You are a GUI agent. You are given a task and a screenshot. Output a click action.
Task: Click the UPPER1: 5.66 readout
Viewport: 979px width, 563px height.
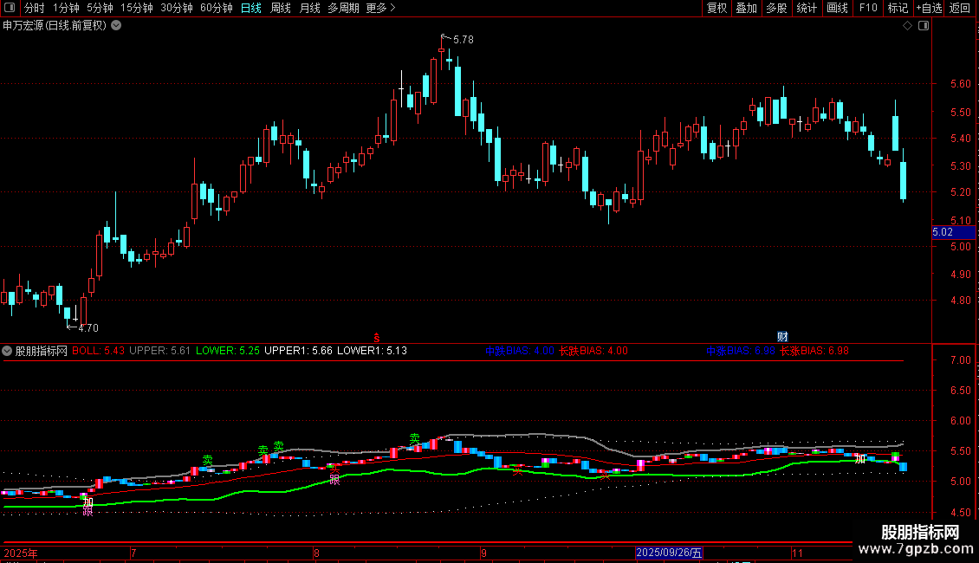click(x=298, y=351)
